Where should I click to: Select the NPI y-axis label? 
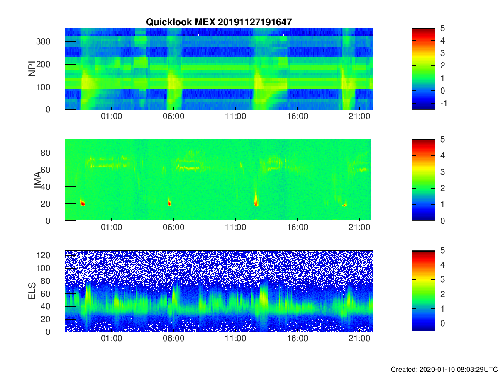coord(32,68)
